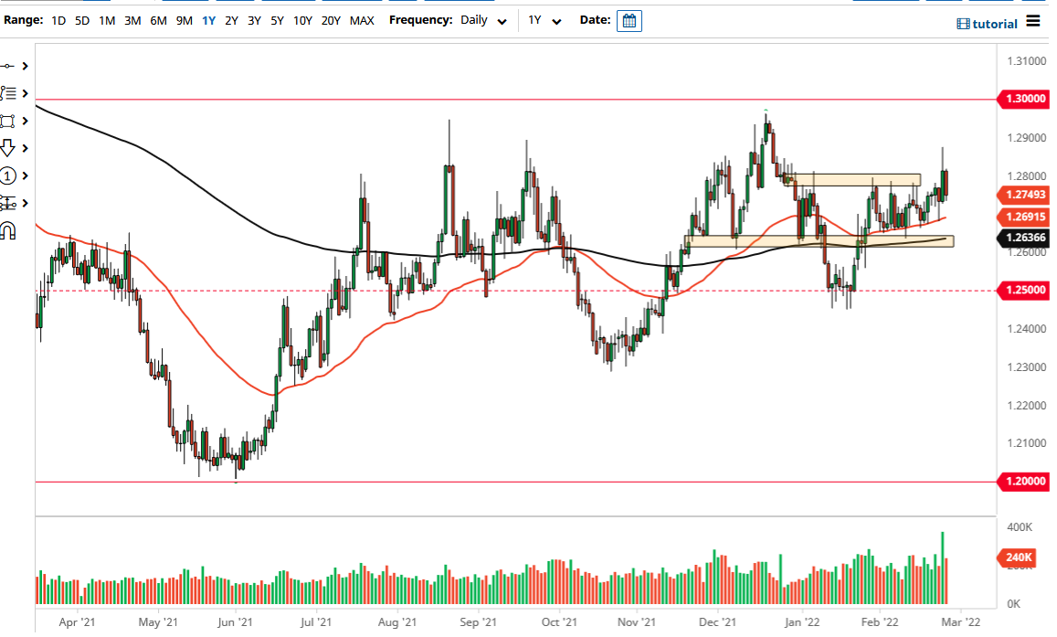Open the tutorial link
This screenshot has height=637, width=1057.
988,24
